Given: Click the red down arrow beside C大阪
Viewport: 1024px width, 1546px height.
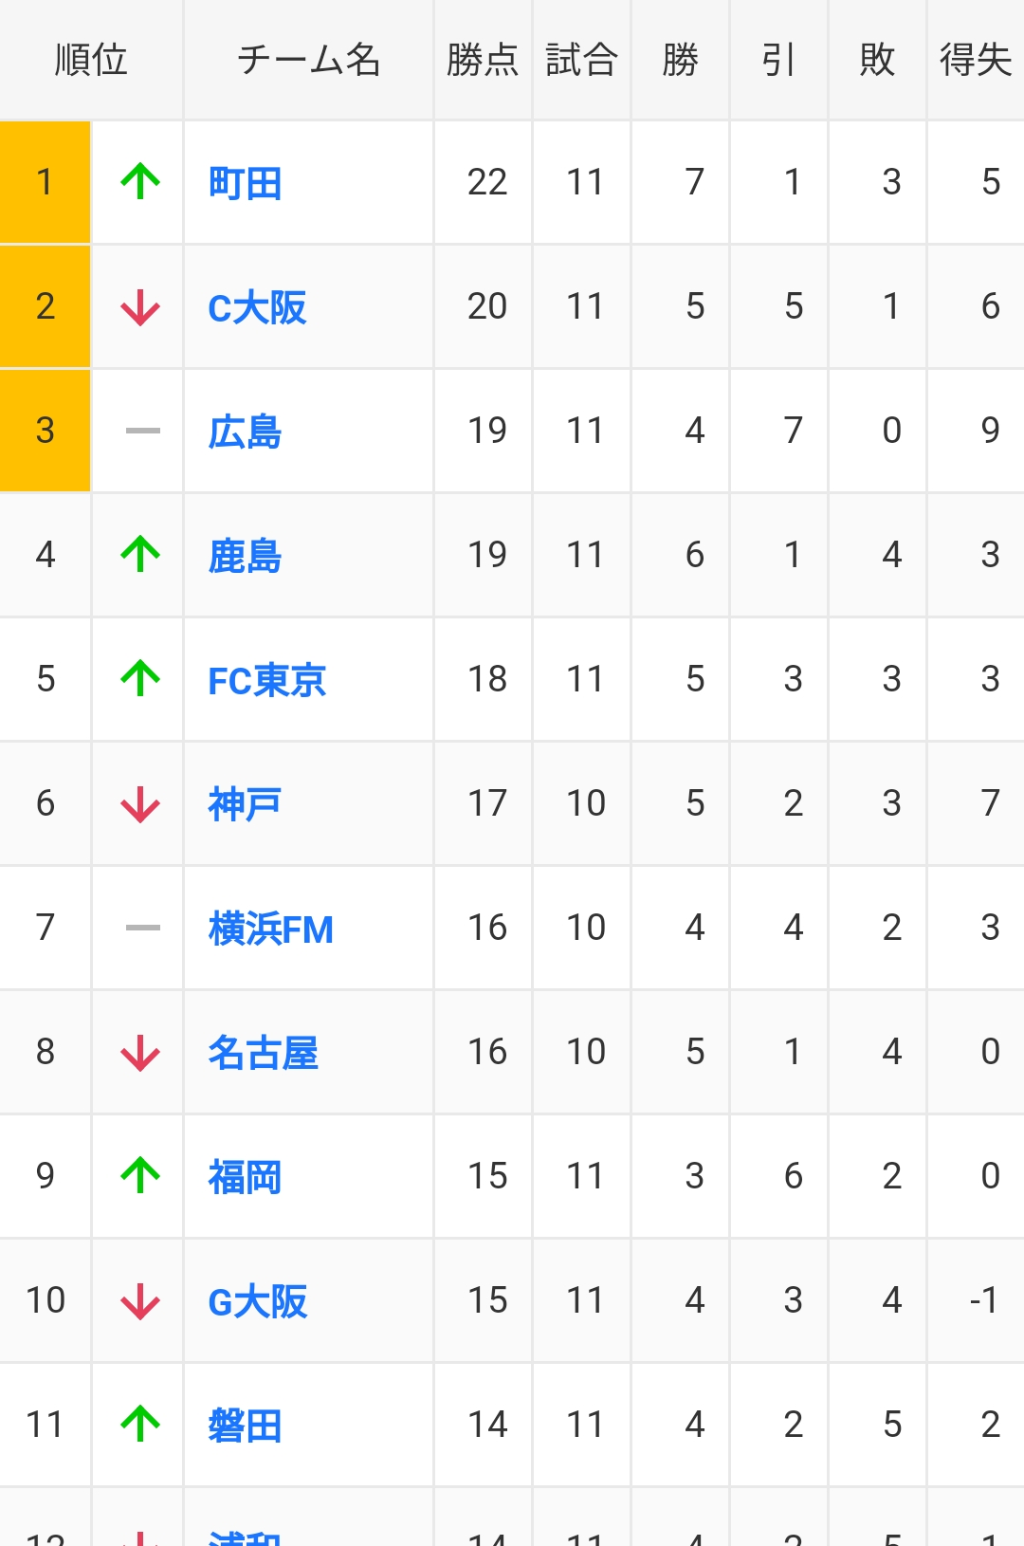Looking at the screenshot, I should (x=140, y=307).
